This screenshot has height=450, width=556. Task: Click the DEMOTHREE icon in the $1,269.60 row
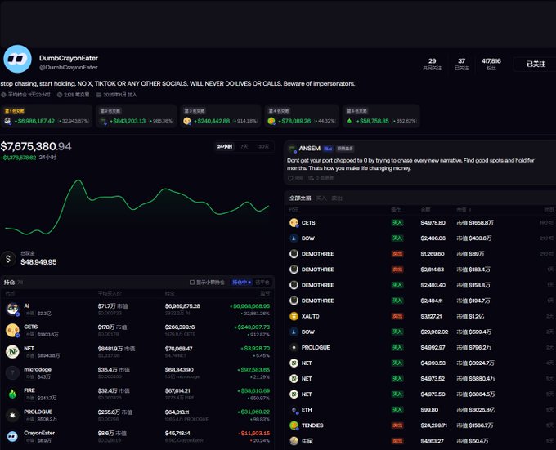coord(294,254)
